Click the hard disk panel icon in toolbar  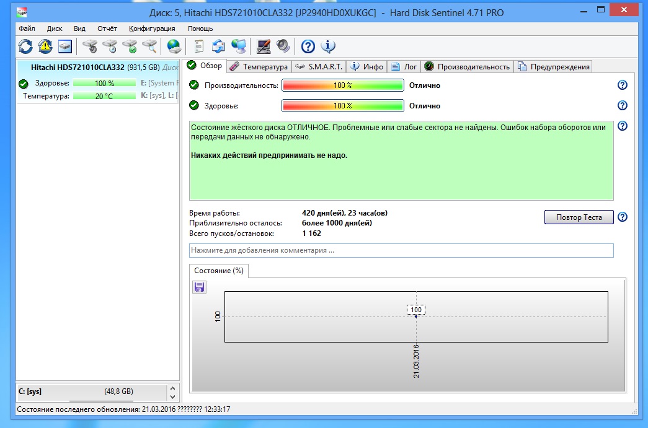65,46
